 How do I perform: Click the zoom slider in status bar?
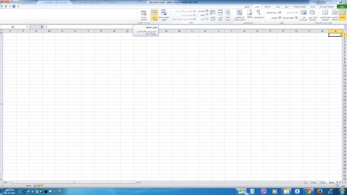point(12,186)
